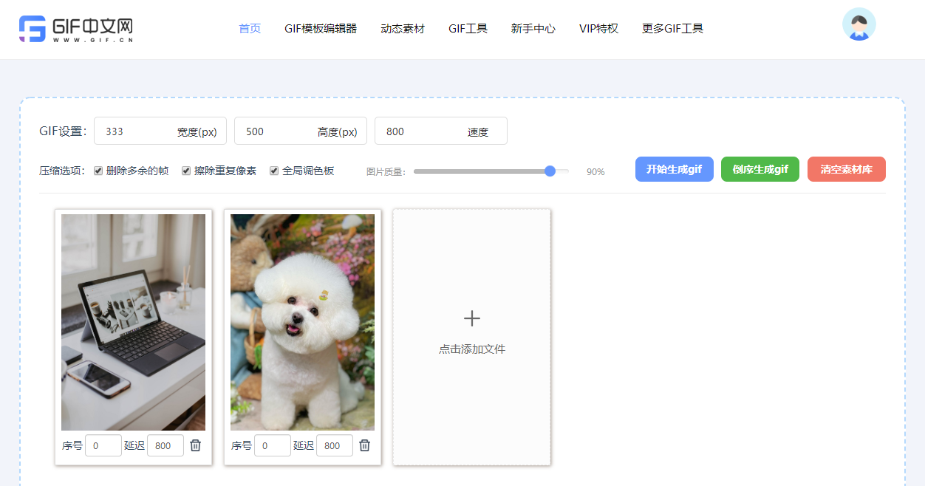Open the user avatar profile icon

pos(859,24)
